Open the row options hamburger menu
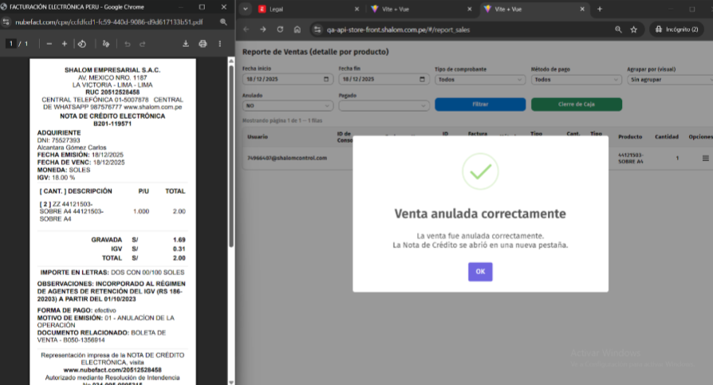Screen dimensions: 713x385 [705, 158]
